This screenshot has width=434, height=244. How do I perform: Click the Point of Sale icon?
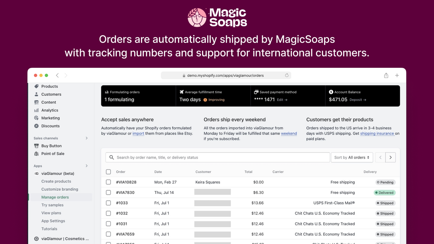click(x=36, y=154)
